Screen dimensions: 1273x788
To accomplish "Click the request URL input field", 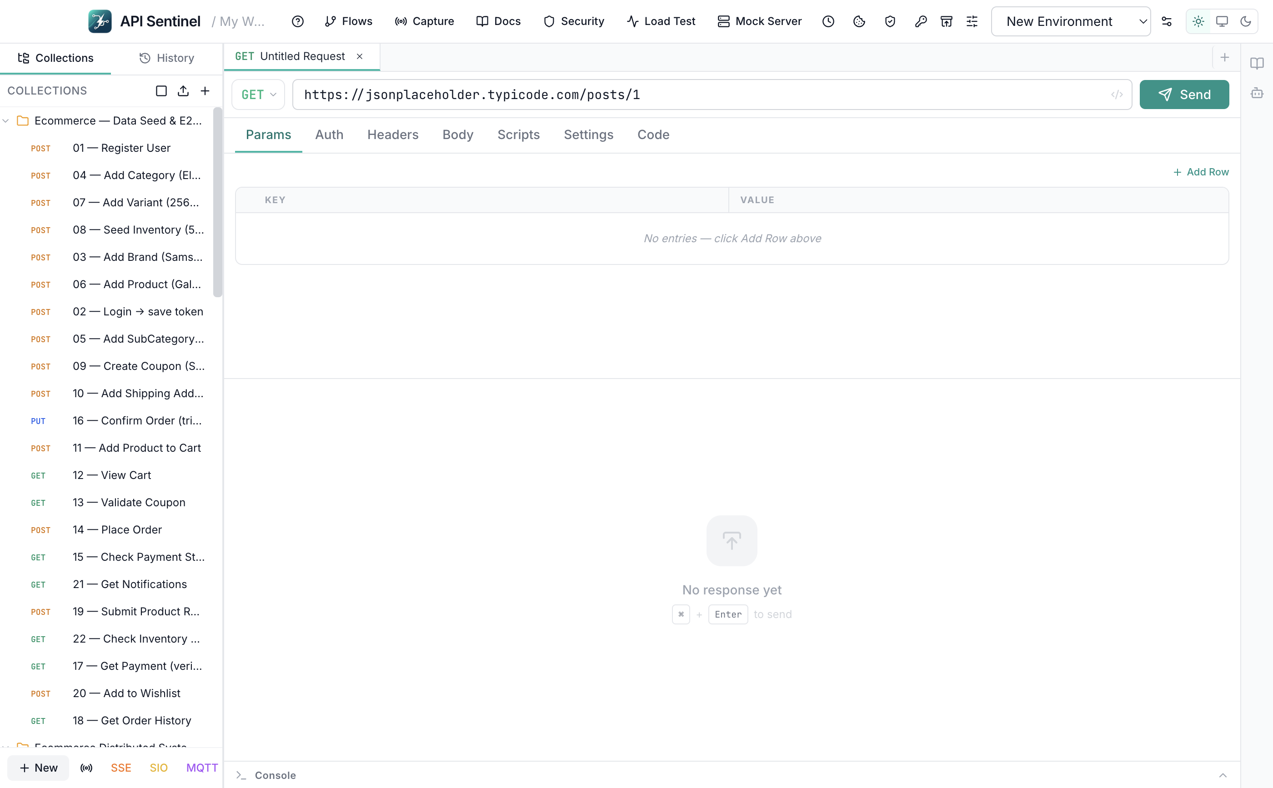I will [712, 95].
